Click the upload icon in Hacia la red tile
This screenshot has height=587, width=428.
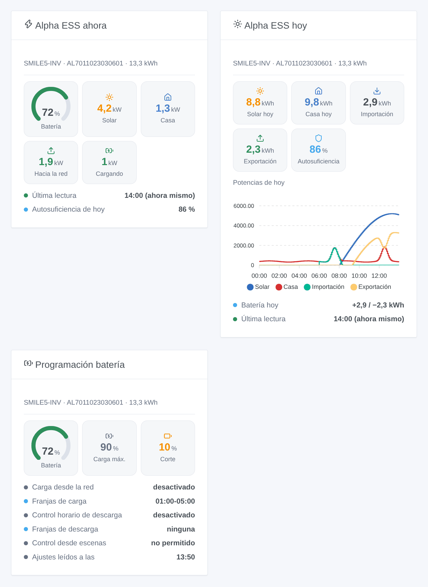[x=51, y=151]
